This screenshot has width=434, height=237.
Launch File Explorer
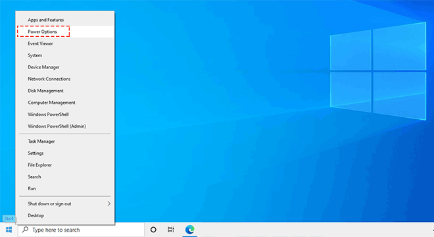click(x=65, y=165)
